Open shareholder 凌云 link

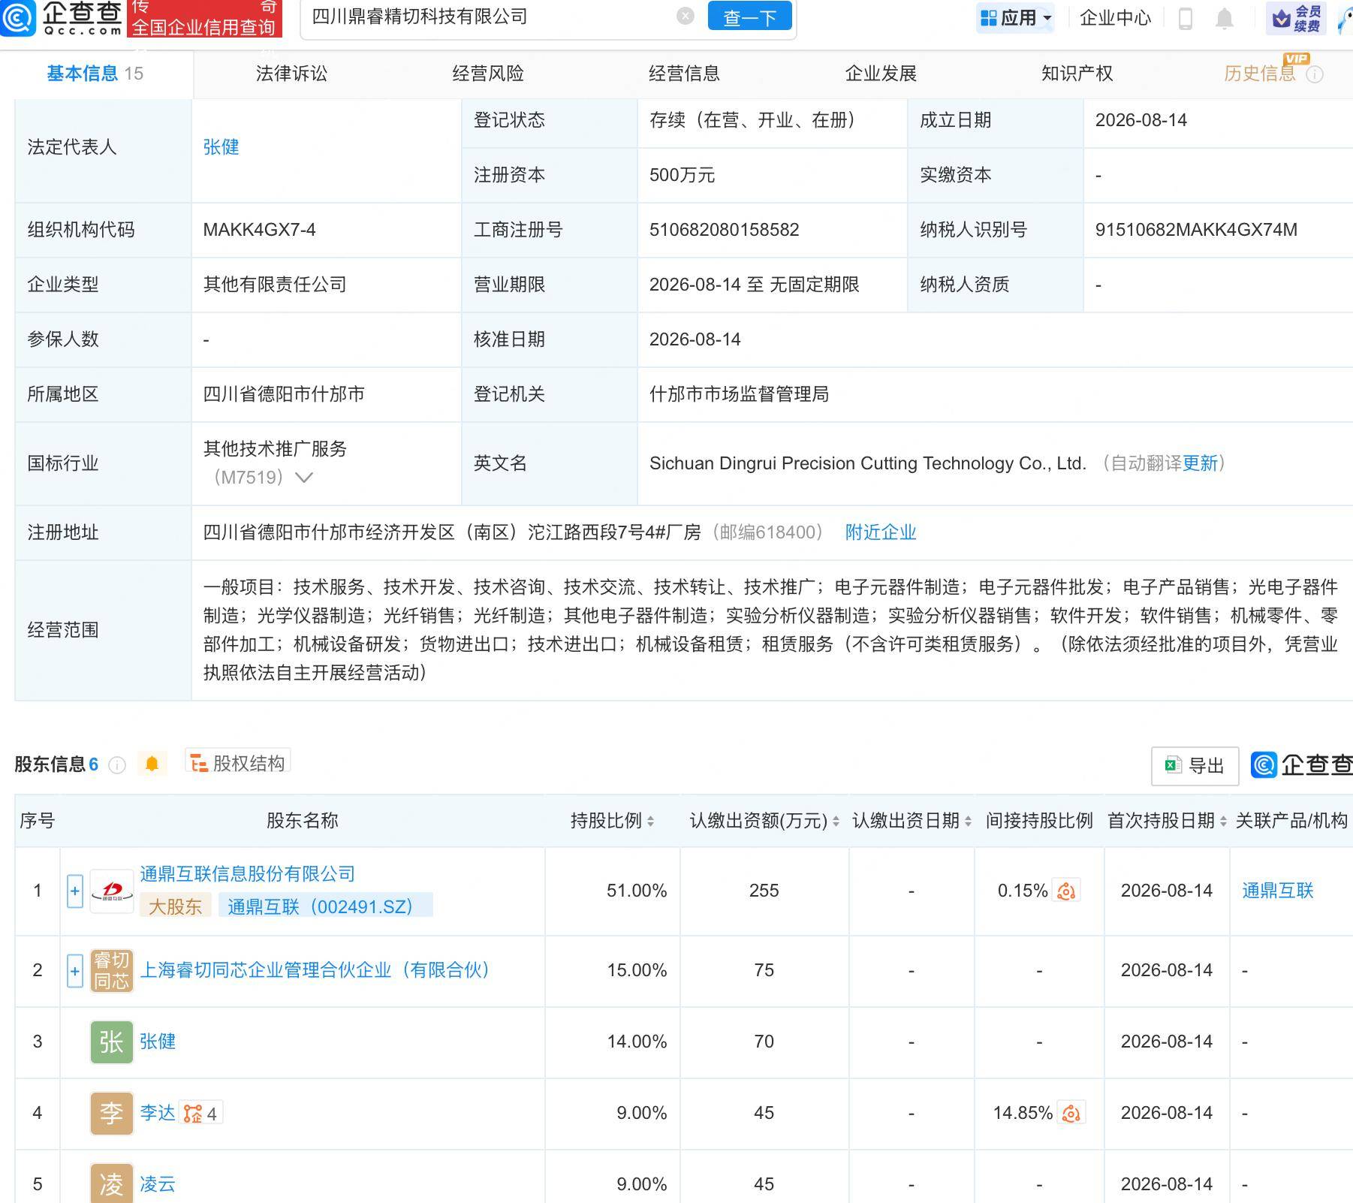click(158, 1184)
